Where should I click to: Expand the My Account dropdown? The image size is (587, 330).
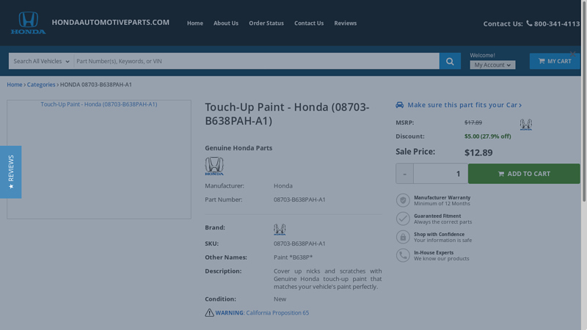[492, 65]
